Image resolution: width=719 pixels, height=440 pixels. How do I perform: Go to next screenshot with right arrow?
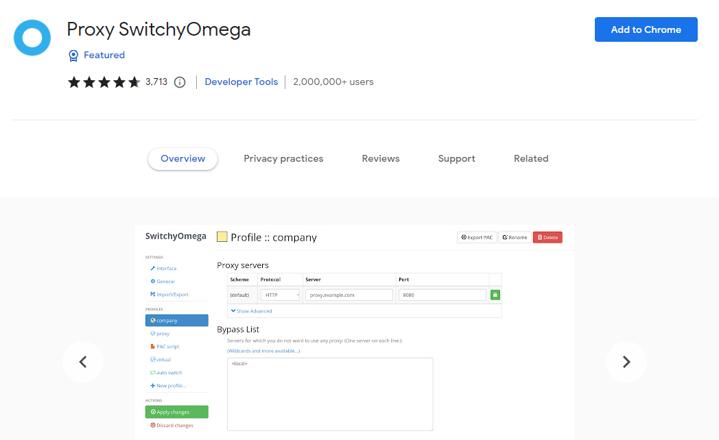click(626, 362)
